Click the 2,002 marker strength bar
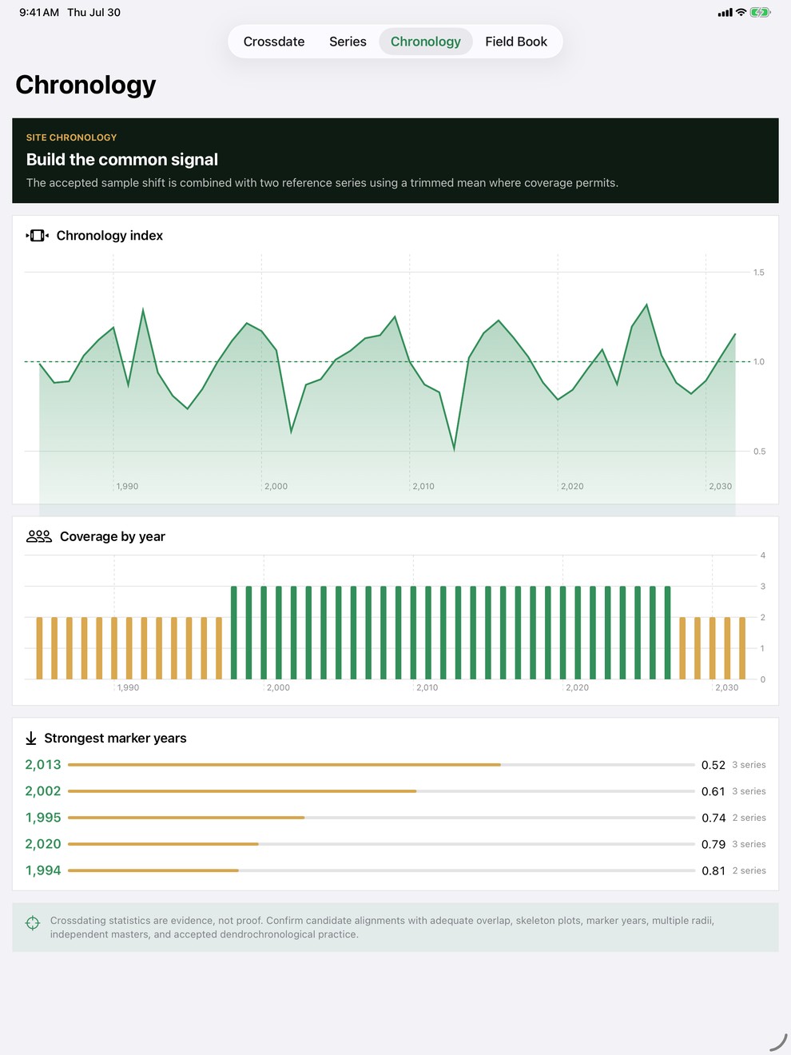Image resolution: width=791 pixels, height=1055 pixels. click(381, 791)
